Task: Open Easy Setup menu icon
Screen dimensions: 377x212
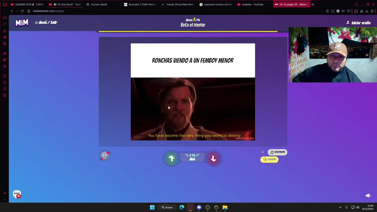Action: pyautogui.click(x=372, y=11)
